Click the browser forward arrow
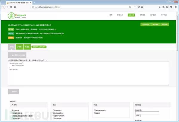This screenshot has width=179, height=122. (x=7, y=7)
